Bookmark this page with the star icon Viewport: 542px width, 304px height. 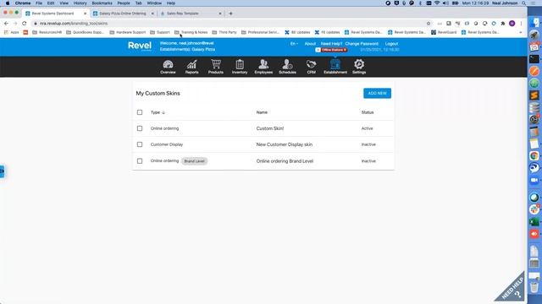coord(429,24)
